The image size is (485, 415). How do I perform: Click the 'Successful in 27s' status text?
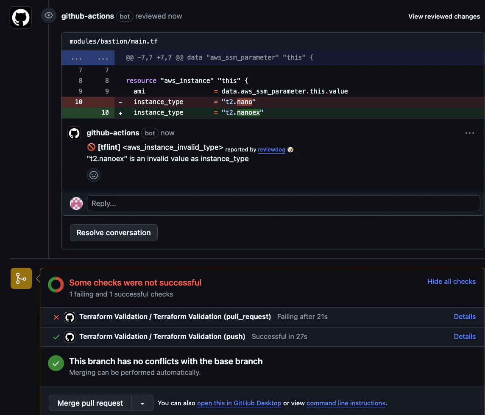point(279,336)
